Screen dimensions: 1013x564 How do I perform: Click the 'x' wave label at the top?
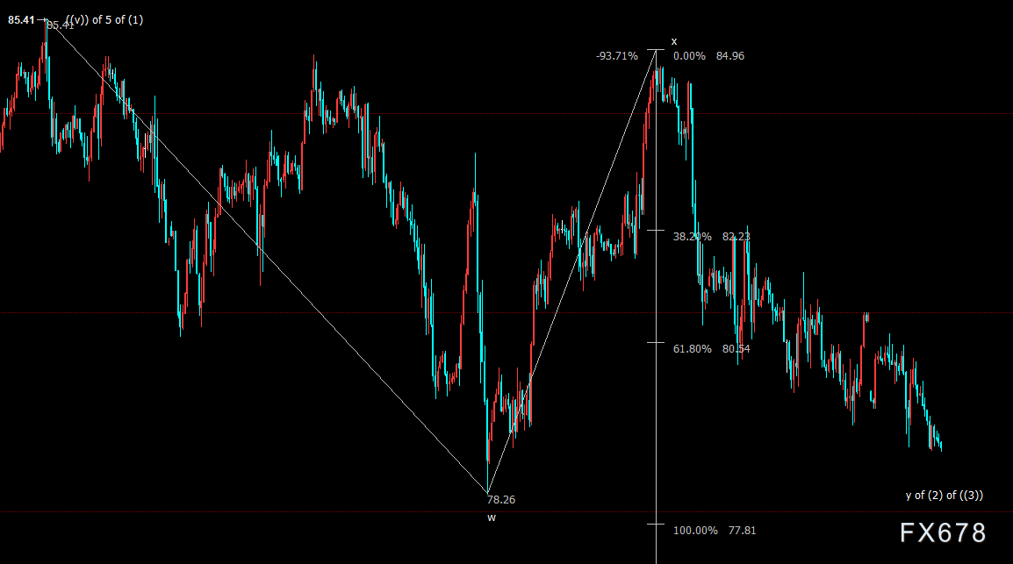click(x=674, y=41)
